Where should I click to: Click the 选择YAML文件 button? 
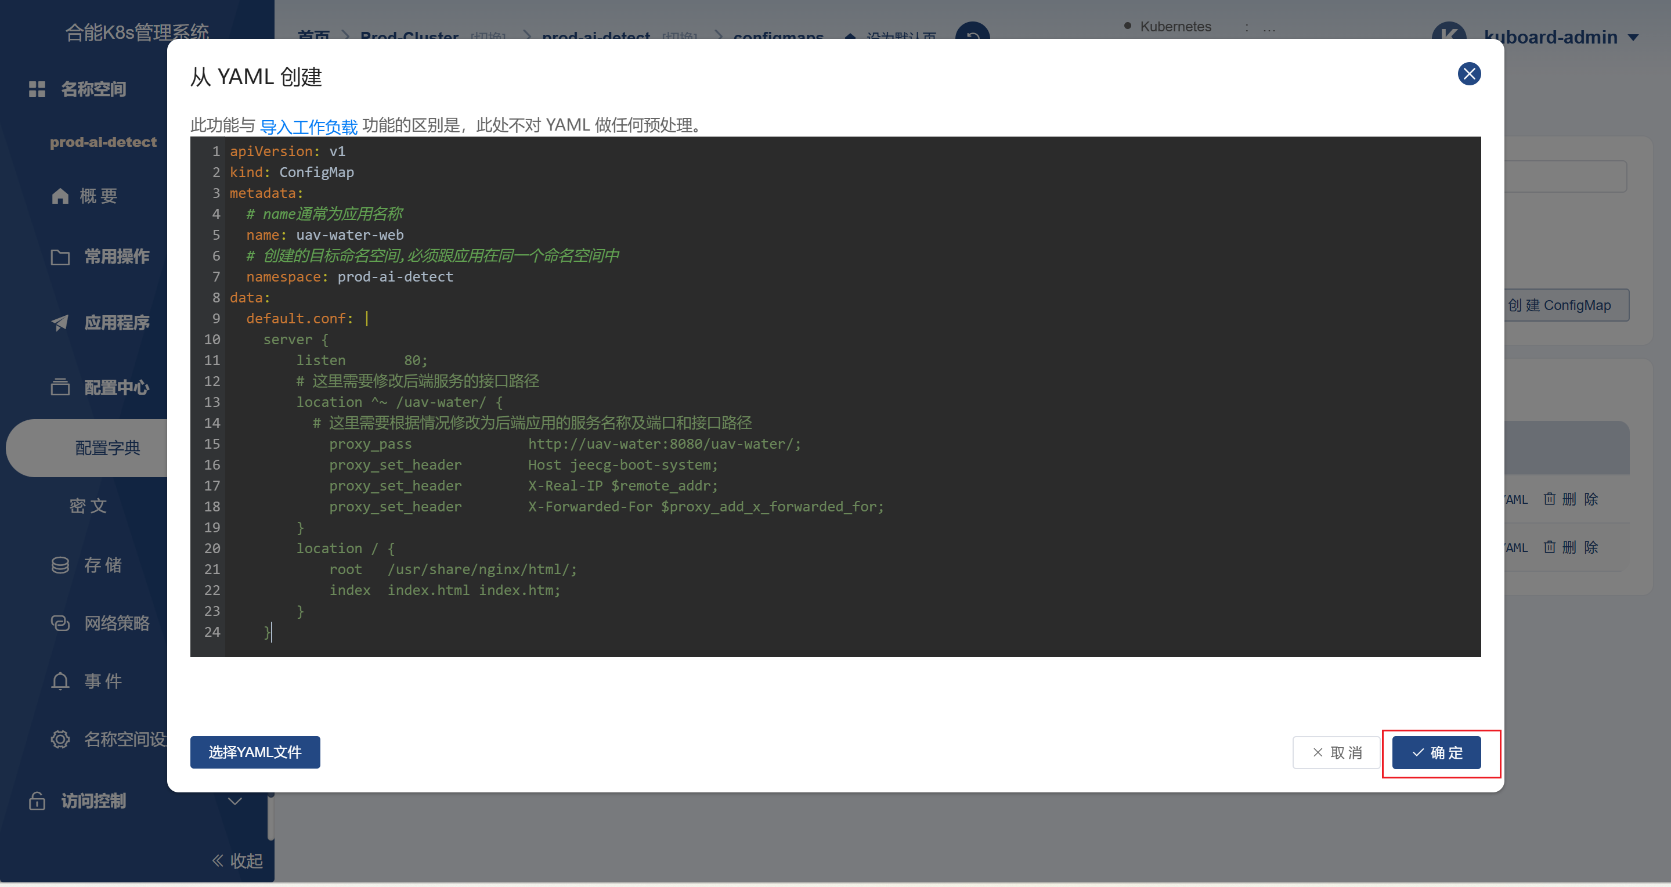pos(255,752)
